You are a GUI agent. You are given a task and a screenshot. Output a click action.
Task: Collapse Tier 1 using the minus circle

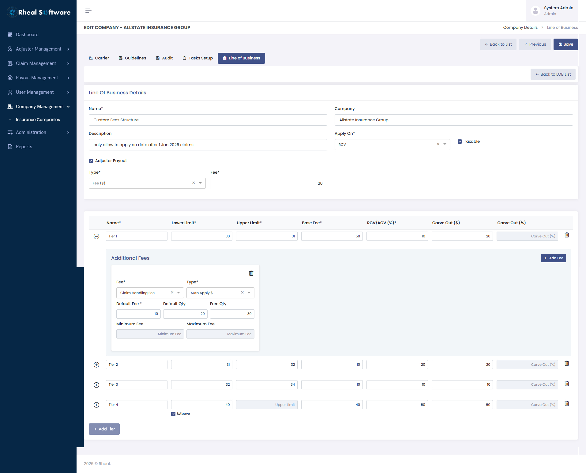pos(96,236)
